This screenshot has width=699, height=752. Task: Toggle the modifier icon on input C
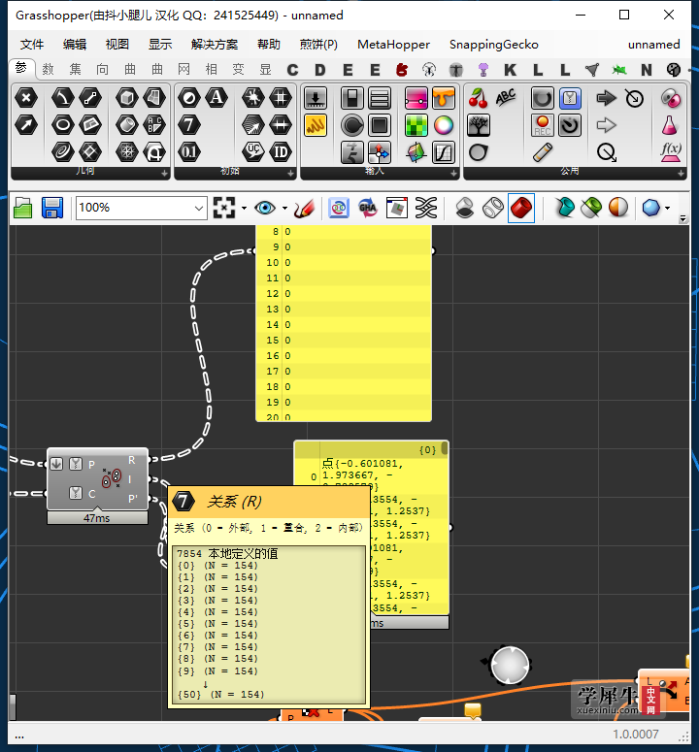[x=76, y=493]
